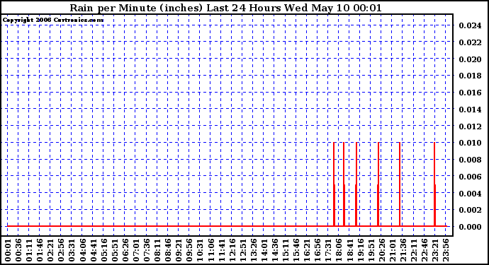Click the 13:26 time label

coord(253,250)
